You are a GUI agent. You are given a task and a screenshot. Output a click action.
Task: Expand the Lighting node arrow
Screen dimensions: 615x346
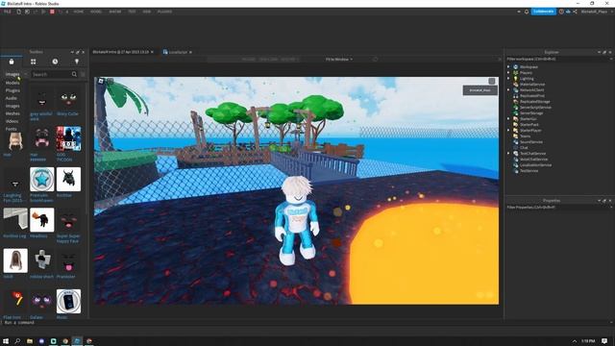pyautogui.click(x=508, y=79)
